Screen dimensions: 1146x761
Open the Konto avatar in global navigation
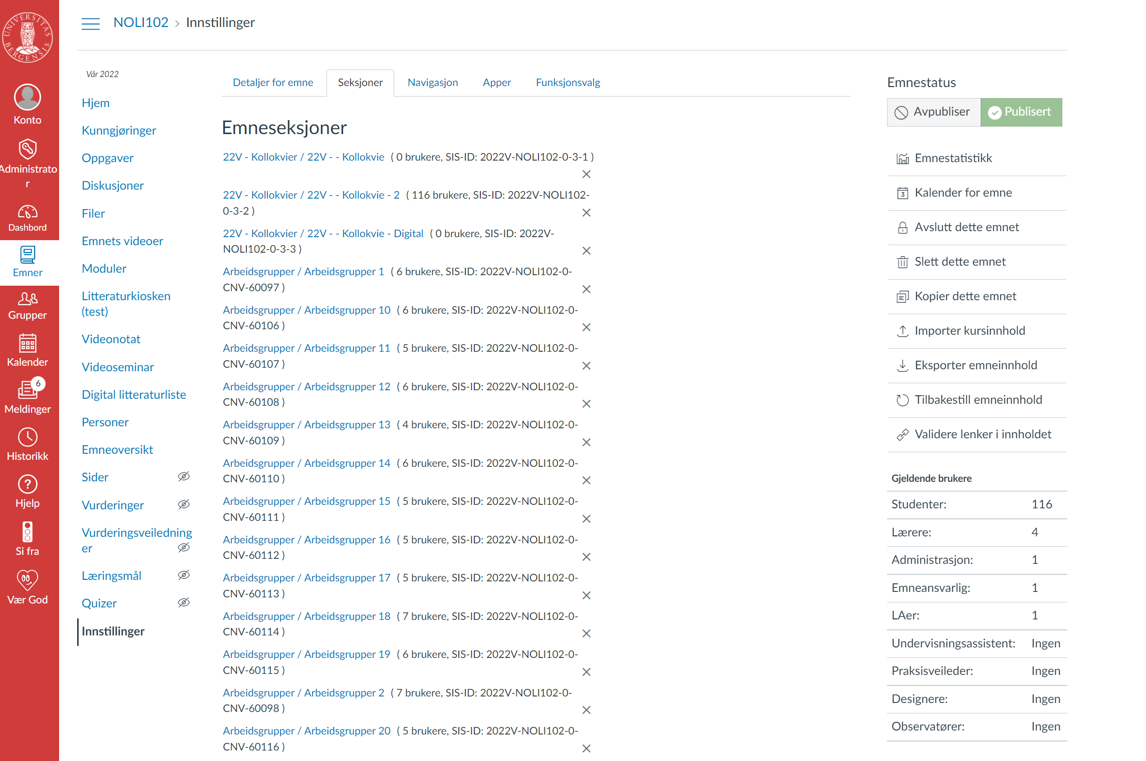pyautogui.click(x=28, y=97)
